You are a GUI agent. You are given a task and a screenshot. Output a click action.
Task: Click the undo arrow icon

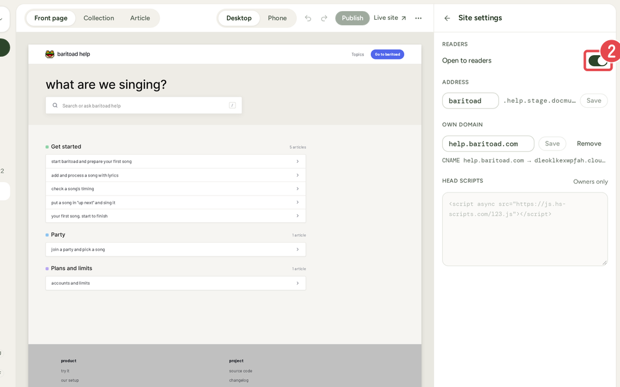308,18
